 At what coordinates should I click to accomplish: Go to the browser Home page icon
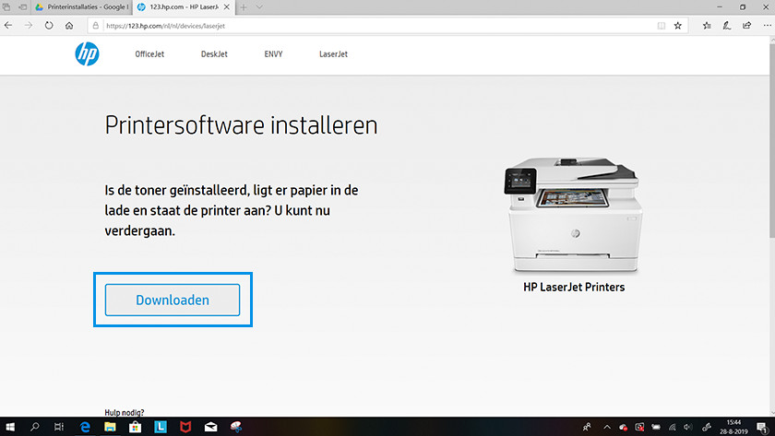point(70,26)
